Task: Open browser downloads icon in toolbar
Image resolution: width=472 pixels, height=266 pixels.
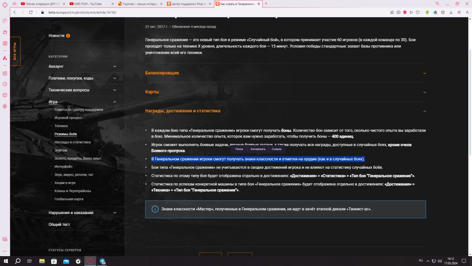Action: point(451,12)
